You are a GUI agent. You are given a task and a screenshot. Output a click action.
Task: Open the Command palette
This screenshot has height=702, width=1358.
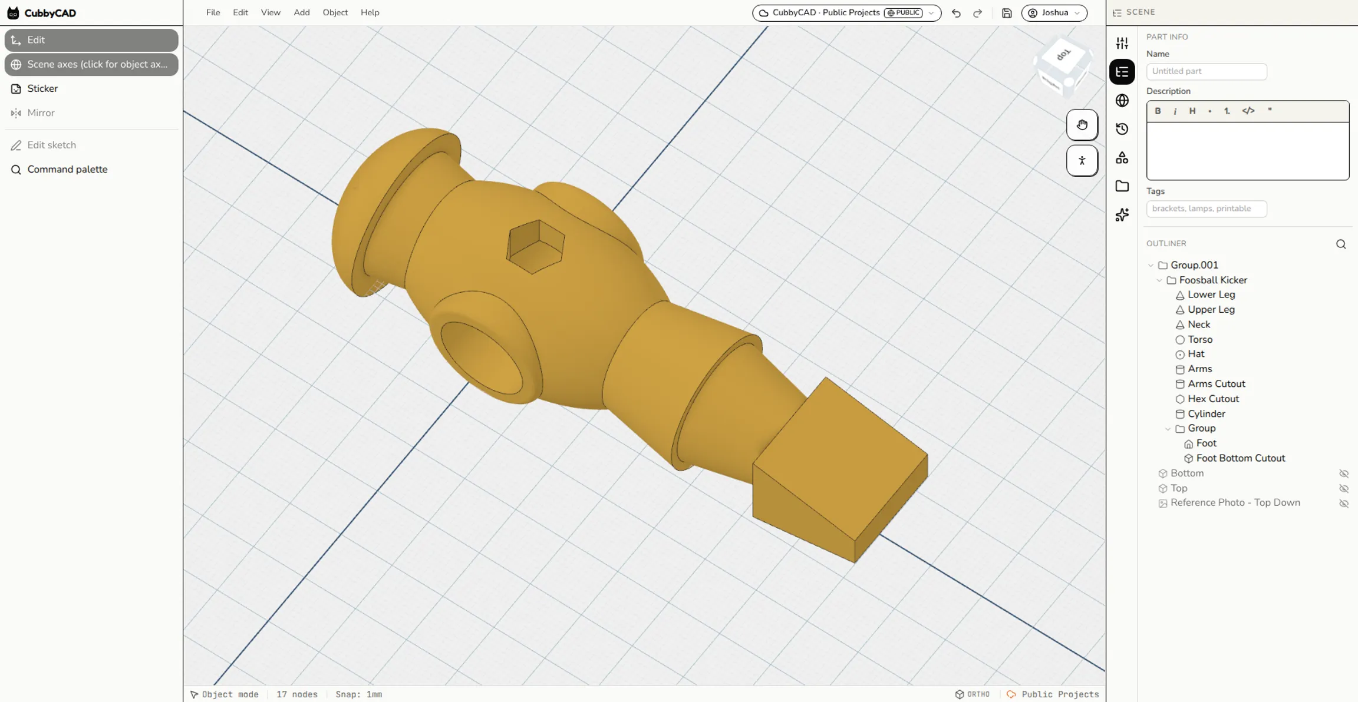pos(91,170)
